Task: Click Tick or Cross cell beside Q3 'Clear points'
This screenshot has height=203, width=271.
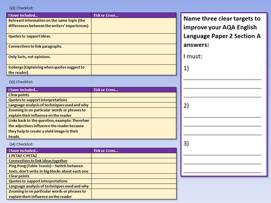Action: 134,95
